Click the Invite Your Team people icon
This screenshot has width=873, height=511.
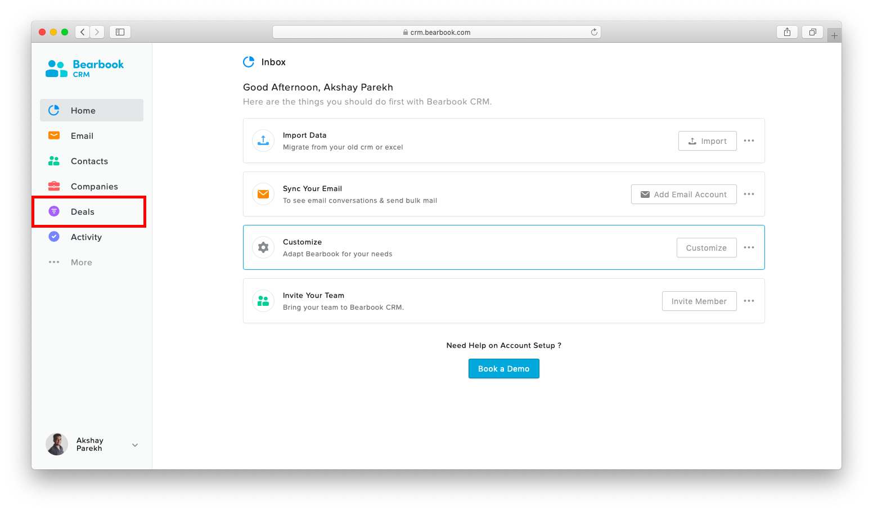pyautogui.click(x=263, y=301)
